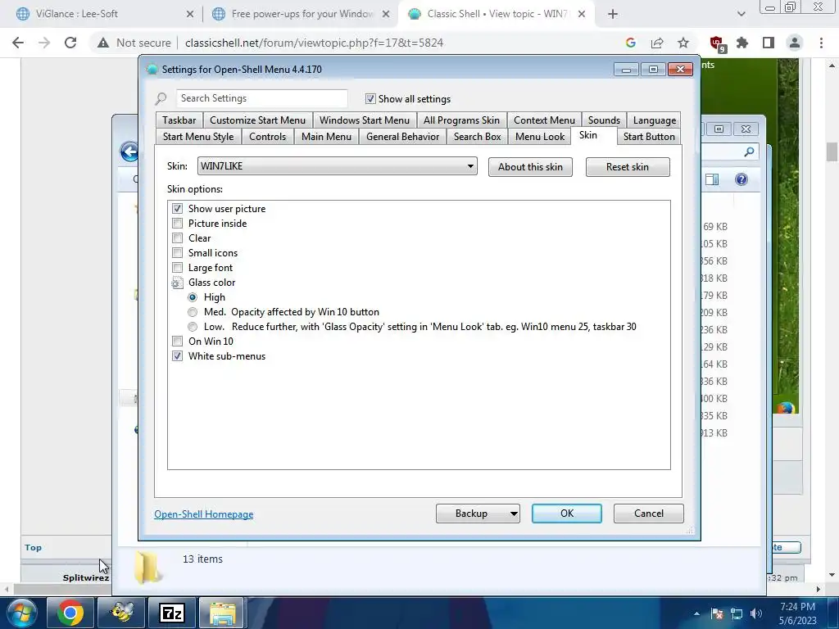Screen dimensions: 839x629
Task: Check the On Win 10 option
Action: [177, 342]
